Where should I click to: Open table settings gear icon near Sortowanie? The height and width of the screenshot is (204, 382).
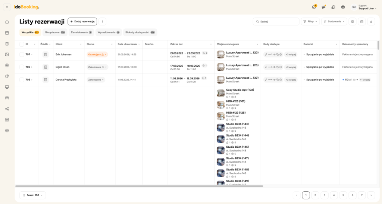[353, 21]
